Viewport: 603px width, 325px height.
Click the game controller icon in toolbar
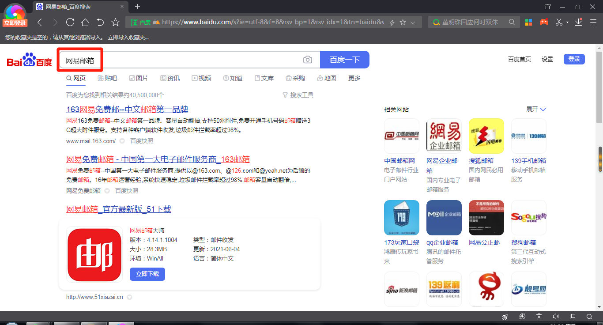pyautogui.click(x=544, y=22)
